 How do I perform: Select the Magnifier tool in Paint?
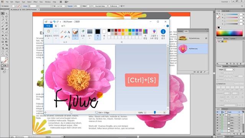69,37
